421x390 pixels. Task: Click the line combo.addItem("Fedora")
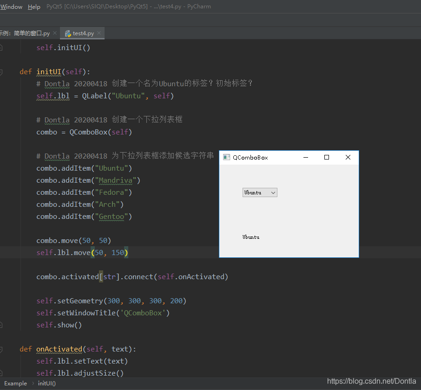pyautogui.click(x=84, y=192)
